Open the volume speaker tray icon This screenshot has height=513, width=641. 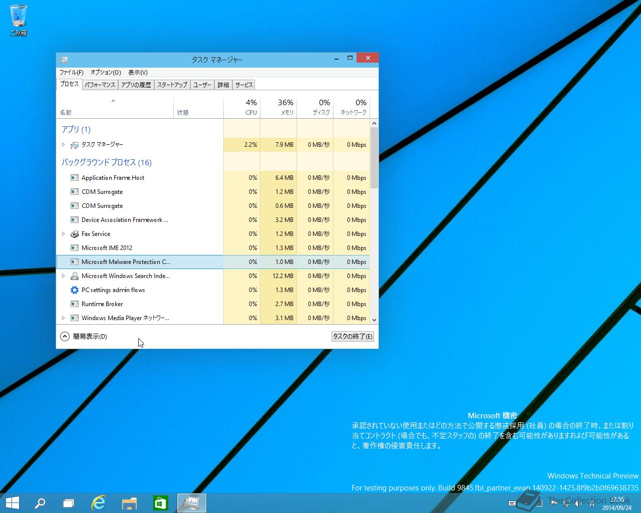coord(578,503)
